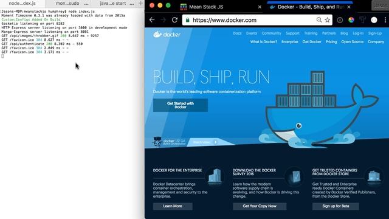Click the green padlock in address bar

(x=188, y=20)
